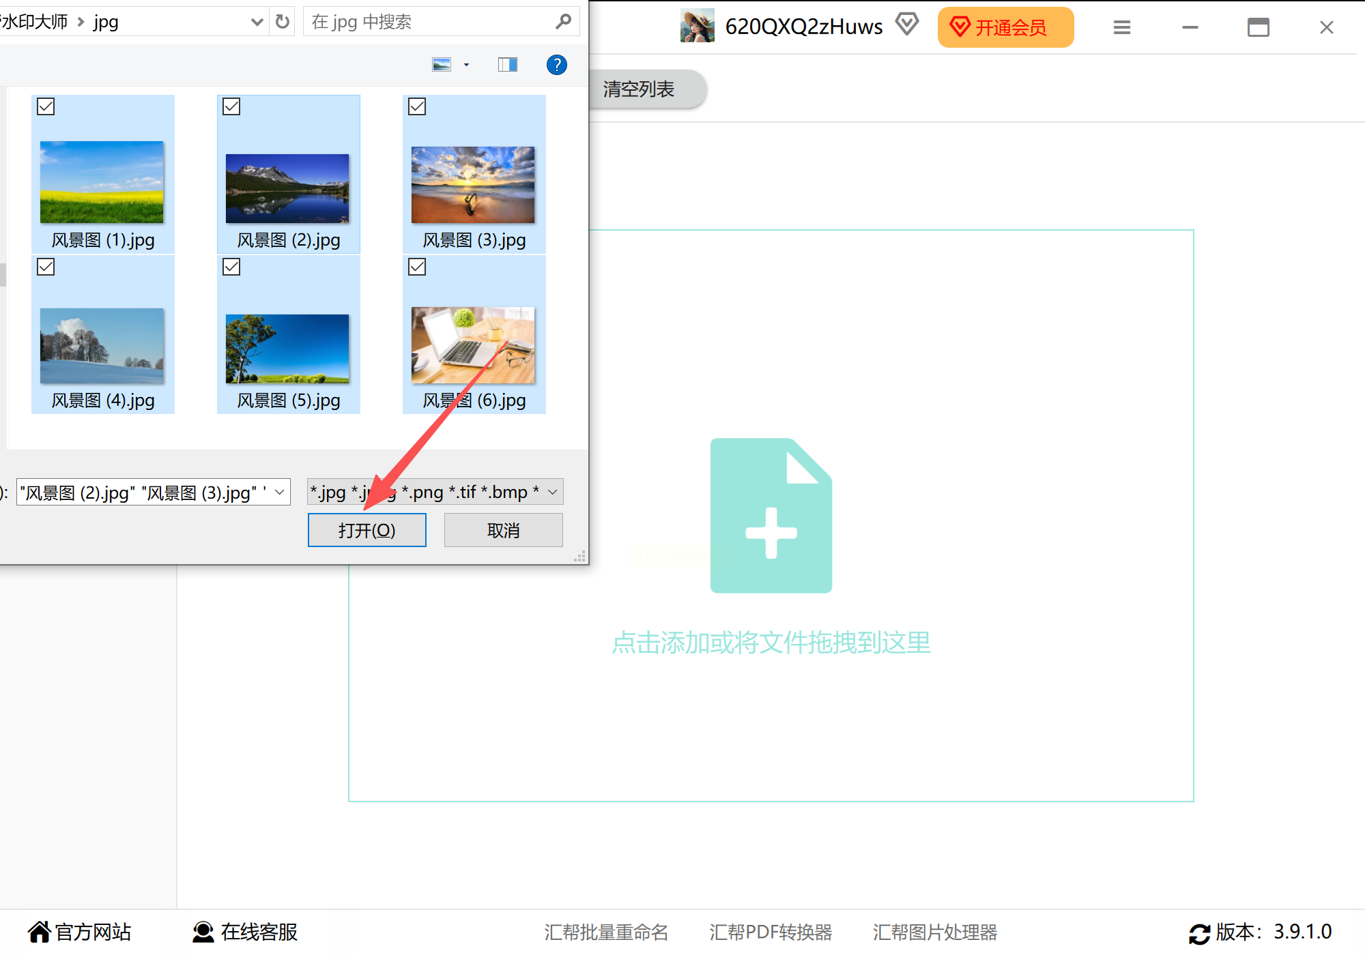Image resolution: width=1365 pixels, height=955 pixels.
Task: Uncheck the 风景图 (1).jpg checkbox
Action: [x=46, y=106]
